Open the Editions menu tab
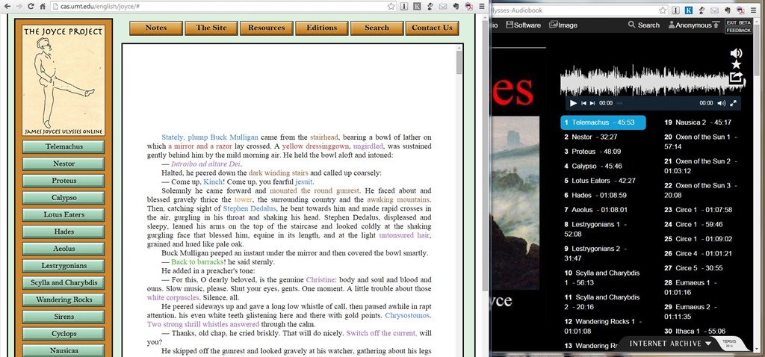765x357 pixels. pos(321,28)
